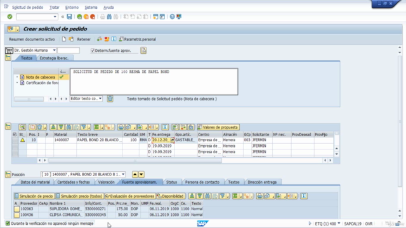Image resolution: width=406 pixels, height=228 pixels.
Task: Click the blank page Create document icon
Action: pos(64,39)
